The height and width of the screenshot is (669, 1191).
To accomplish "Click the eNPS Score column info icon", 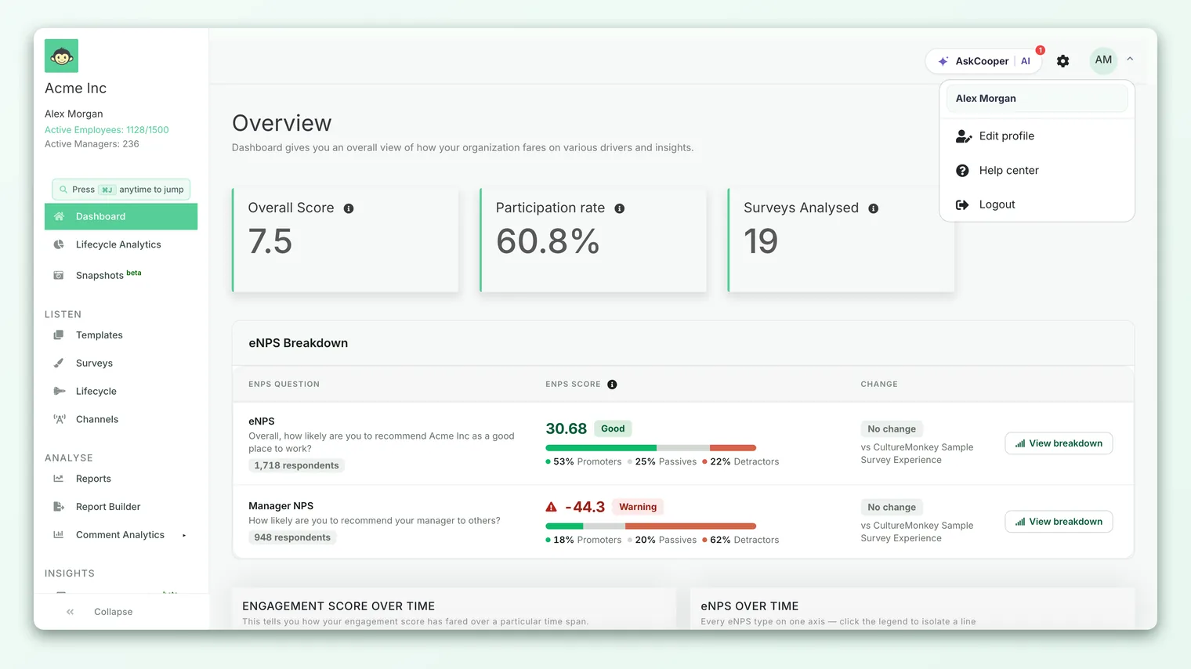I will click(613, 385).
